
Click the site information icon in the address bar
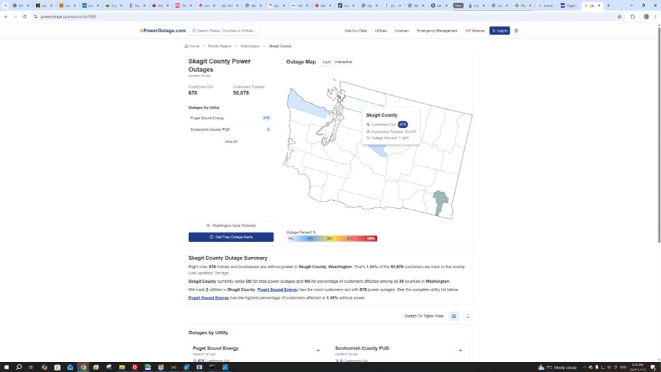(36, 17)
